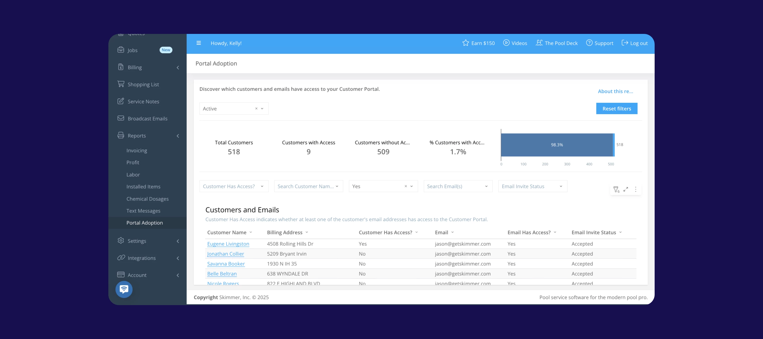Clear the Active filter with X

pos(256,109)
